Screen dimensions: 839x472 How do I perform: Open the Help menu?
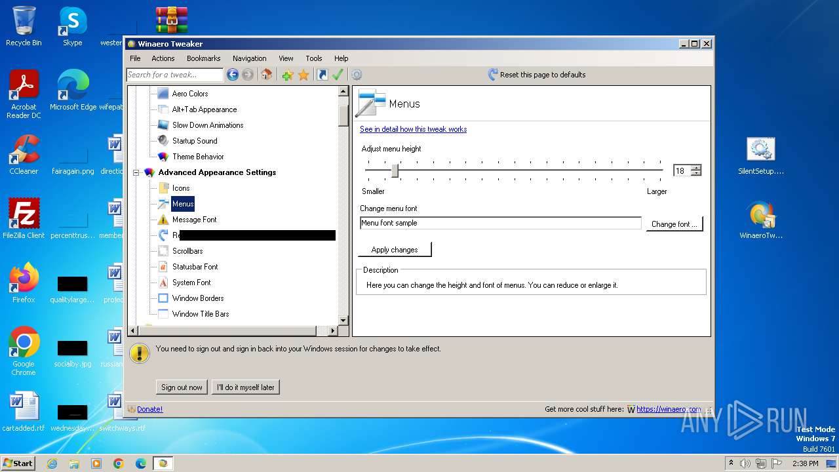point(341,58)
